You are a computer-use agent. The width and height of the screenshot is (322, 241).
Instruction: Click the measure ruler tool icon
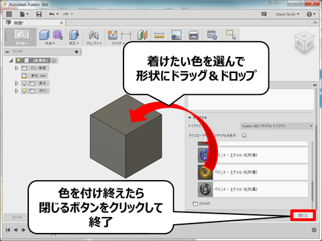[x=159, y=35]
